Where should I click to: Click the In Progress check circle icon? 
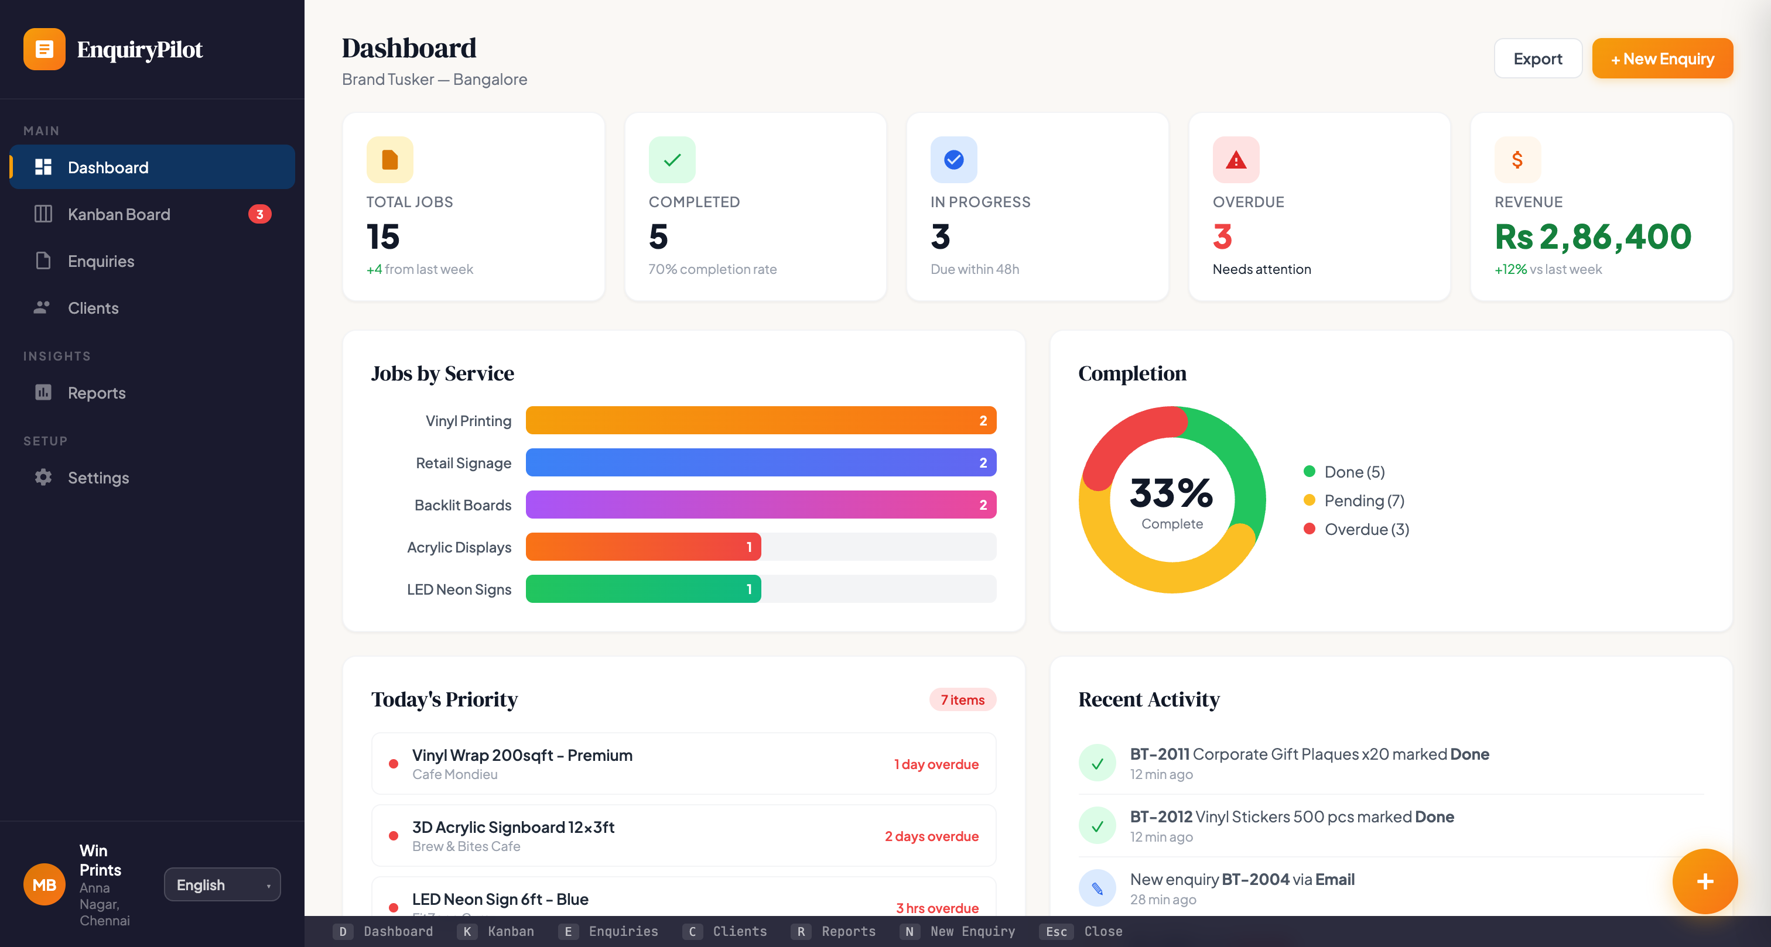[953, 159]
